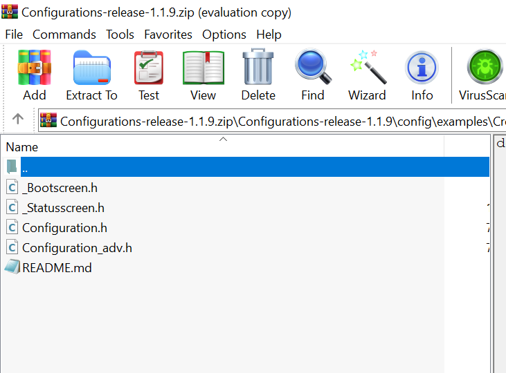The image size is (506, 373).
Task: Click the _Statusscreen.h file icon
Action: click(12, 207)
